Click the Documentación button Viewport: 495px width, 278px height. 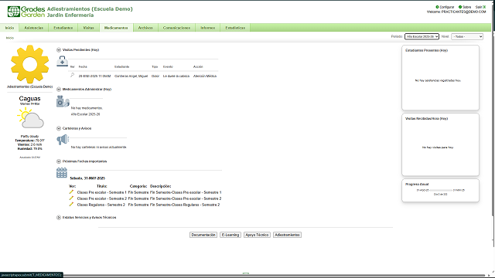(203, 235)
